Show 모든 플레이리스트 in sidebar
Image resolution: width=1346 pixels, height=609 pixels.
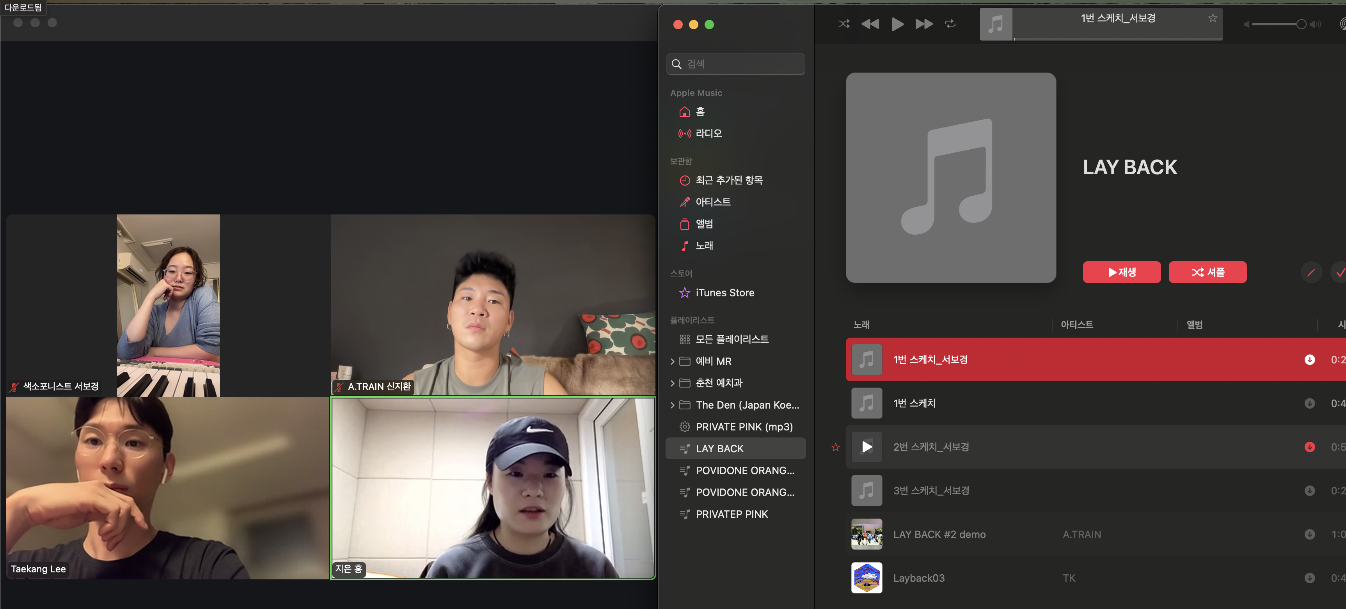coord(735,340)
